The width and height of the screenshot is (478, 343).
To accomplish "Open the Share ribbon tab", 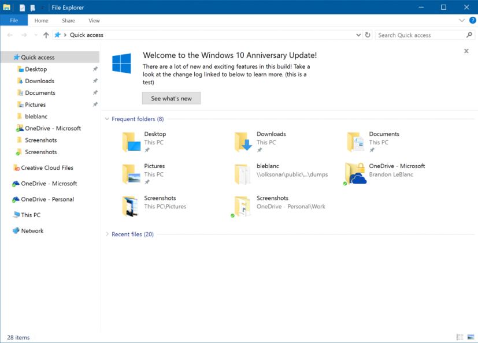I will pos(68,20).
